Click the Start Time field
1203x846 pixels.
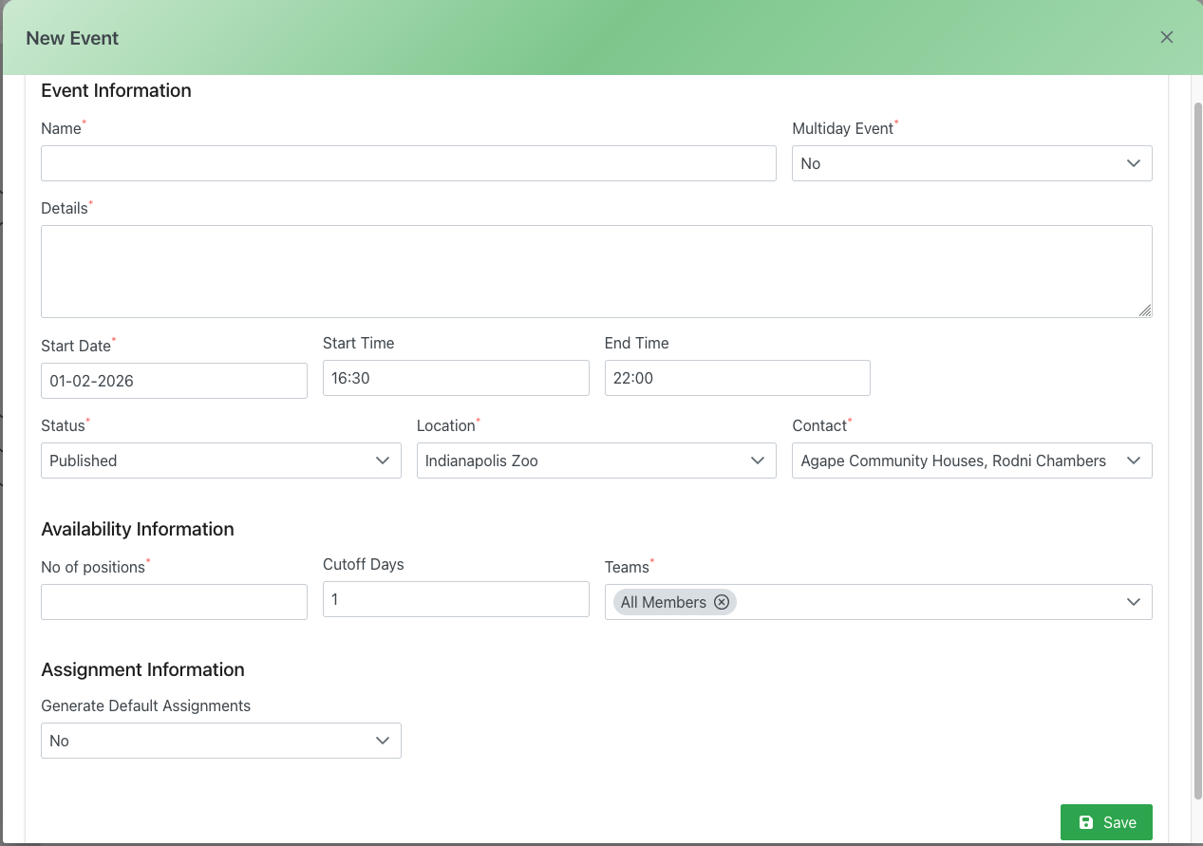(x=456, y=378)
